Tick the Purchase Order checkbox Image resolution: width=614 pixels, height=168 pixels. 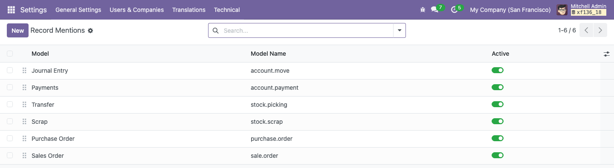coord(10,139)
